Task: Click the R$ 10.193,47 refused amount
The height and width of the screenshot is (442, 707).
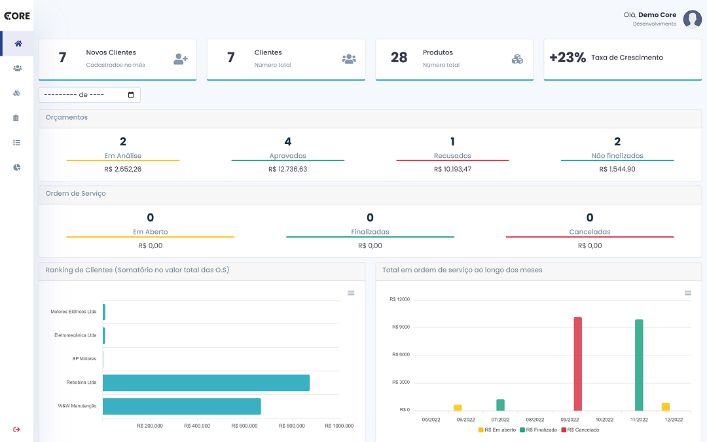Action: pos(453,169)
